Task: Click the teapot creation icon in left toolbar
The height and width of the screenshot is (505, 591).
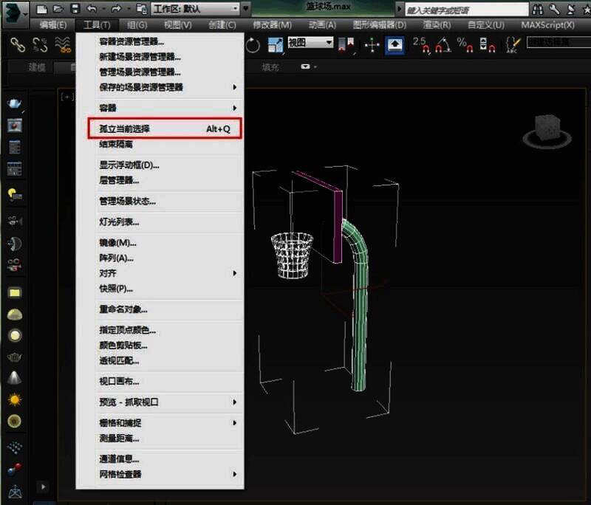Action: point(13,357)
